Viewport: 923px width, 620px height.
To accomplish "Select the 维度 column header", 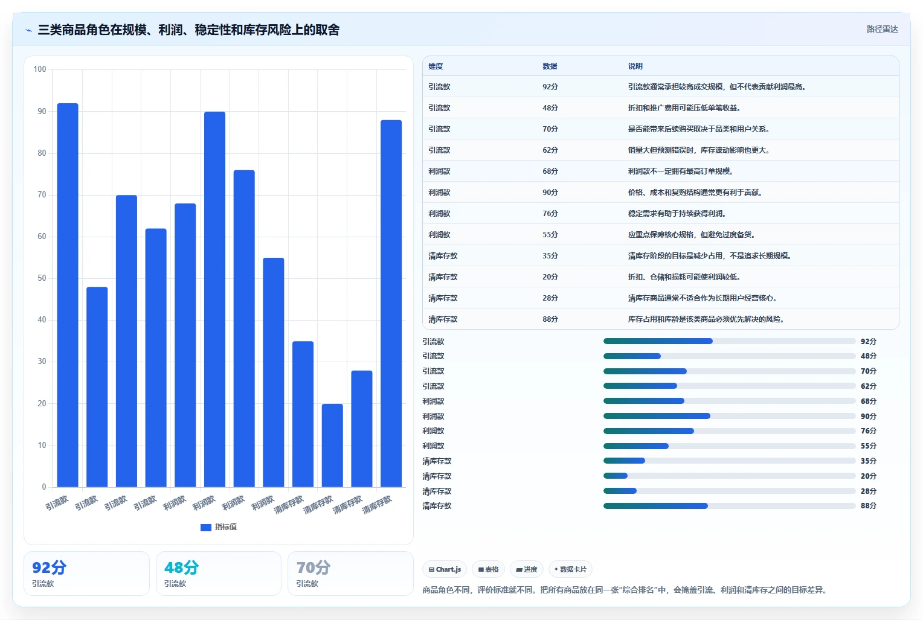I will coord(436,66).
